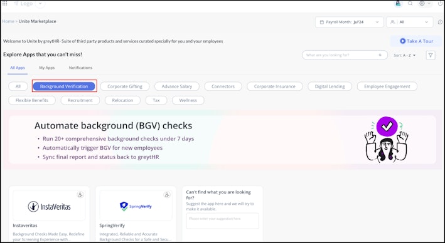Open the user profile avatar
This screenshot has width=445, height=243.
click(x=398, y=3)
